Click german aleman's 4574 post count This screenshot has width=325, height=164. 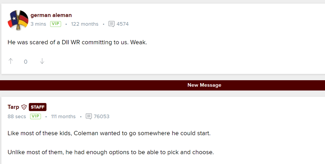123,24
